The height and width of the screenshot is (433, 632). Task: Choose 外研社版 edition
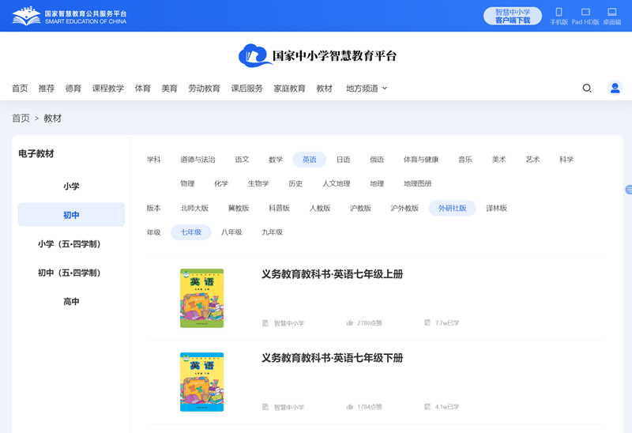click(x=452, y=209)
